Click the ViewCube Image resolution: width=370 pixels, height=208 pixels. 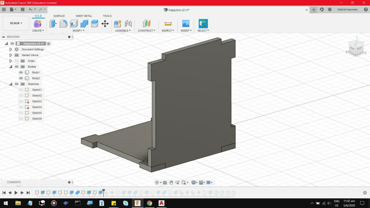point(356,47)
